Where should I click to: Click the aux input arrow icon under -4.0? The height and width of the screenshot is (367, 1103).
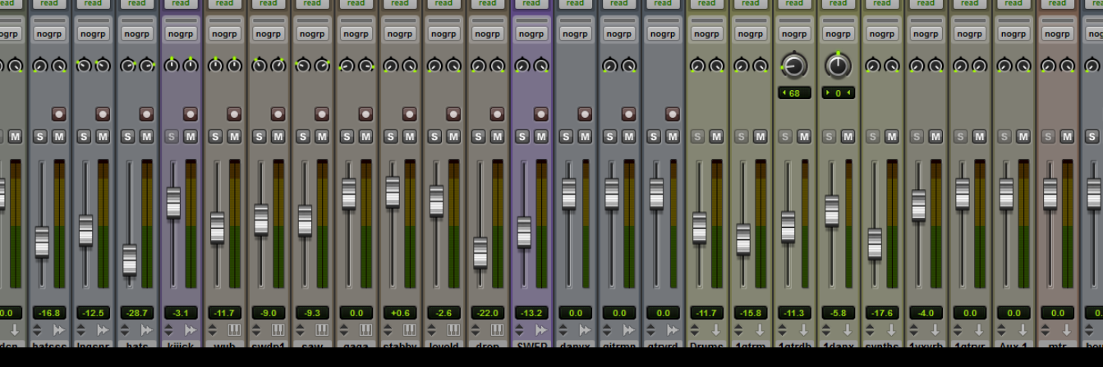(935, 329)
